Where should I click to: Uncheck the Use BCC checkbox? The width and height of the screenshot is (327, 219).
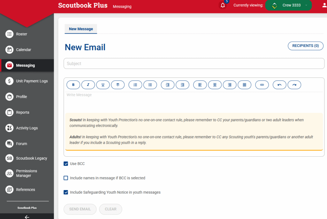(x=66, y=164)
